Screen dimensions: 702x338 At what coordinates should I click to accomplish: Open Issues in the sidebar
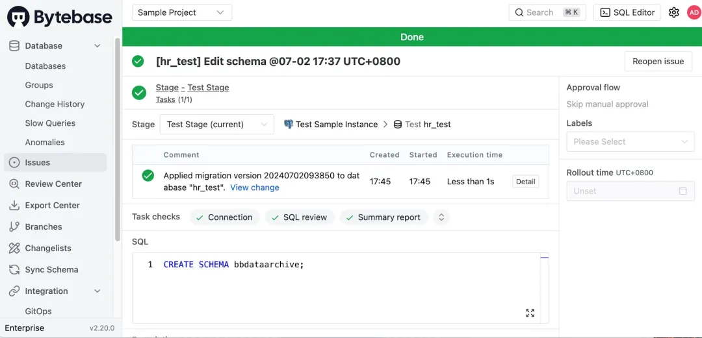pyautogui.click(x=37, y=163)
